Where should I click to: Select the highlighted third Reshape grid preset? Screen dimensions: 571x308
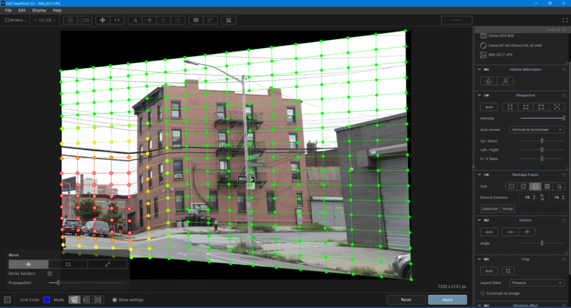point(535,186)
